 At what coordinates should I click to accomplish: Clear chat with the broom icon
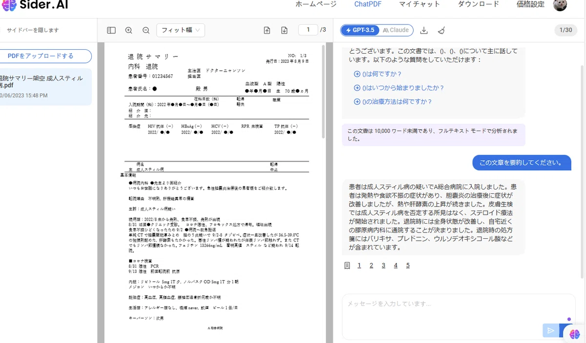(x=441, y=30)
